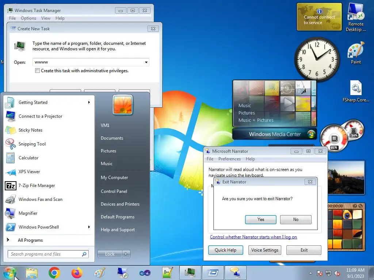The width and height of the screenshot is (374, 280).
Task: Click the user account picture
Action: [123, 105]
